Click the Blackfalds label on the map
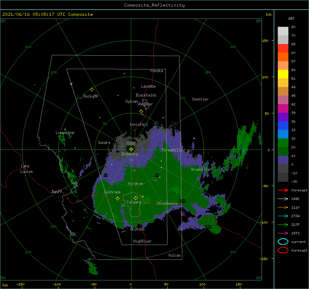309x289 pixels. [146, 95]
